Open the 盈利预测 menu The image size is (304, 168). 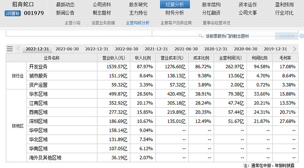pyautogui.click(x=284, y=5)
